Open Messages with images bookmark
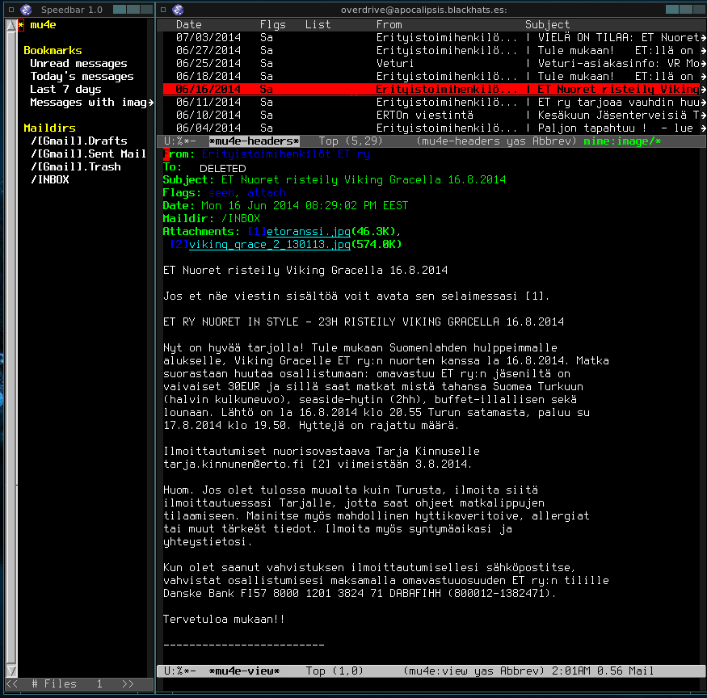The width and height of the screenshot is (707, 698). coord(91,103)
